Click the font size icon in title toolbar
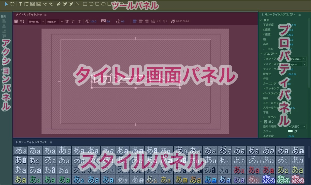 point(87,21)
